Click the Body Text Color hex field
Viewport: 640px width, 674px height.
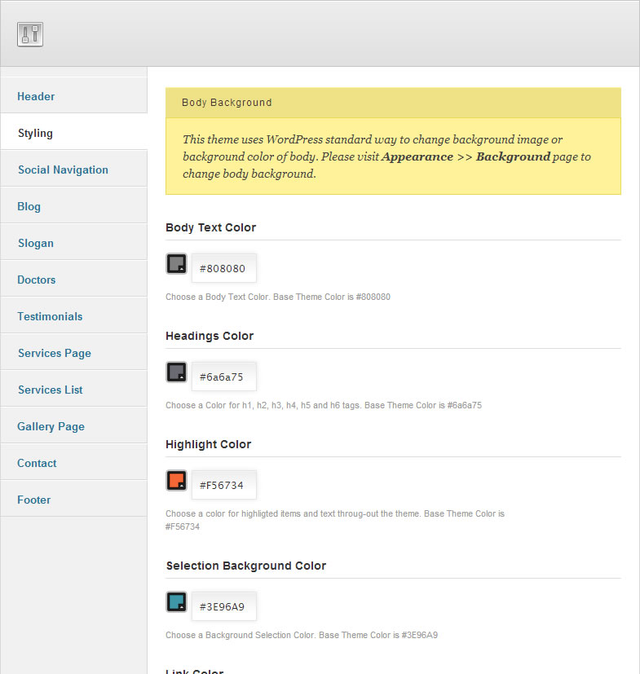[223, 268]
